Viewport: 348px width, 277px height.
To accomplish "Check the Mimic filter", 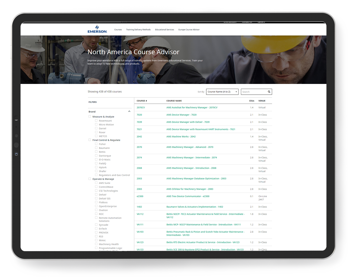I will tap(96, 240).
